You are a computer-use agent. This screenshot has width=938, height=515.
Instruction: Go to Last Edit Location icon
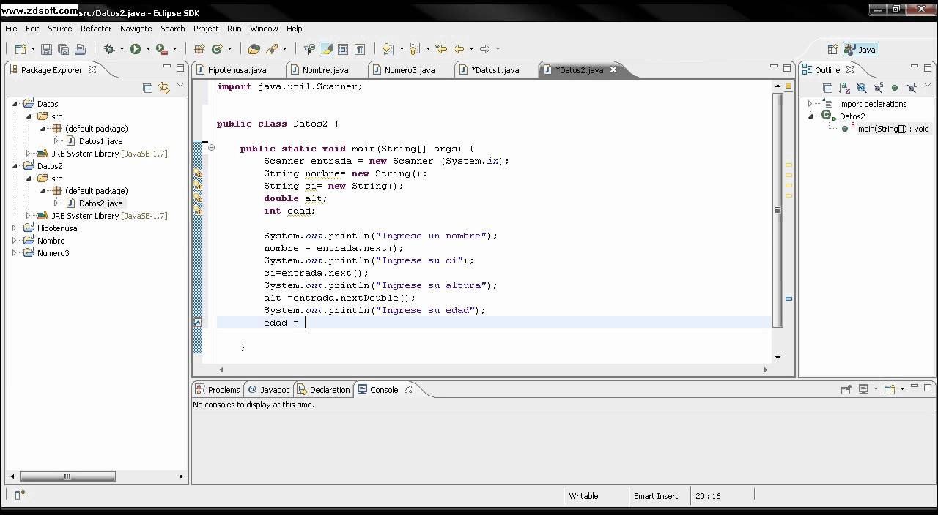click(x=441, y=49)
